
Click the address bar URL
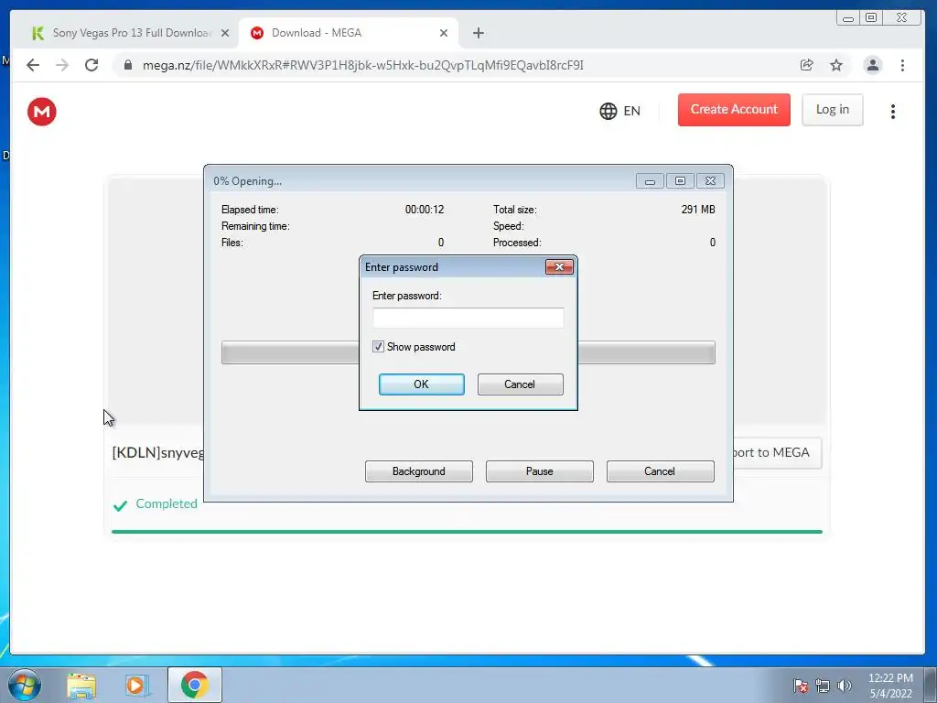362,65
